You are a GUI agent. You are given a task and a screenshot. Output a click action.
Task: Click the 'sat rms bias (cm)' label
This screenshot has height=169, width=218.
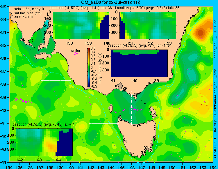[28, 13]
